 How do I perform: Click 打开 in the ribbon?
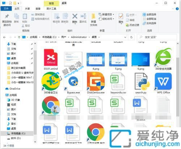pyautogui.click(x=131, y=15)
